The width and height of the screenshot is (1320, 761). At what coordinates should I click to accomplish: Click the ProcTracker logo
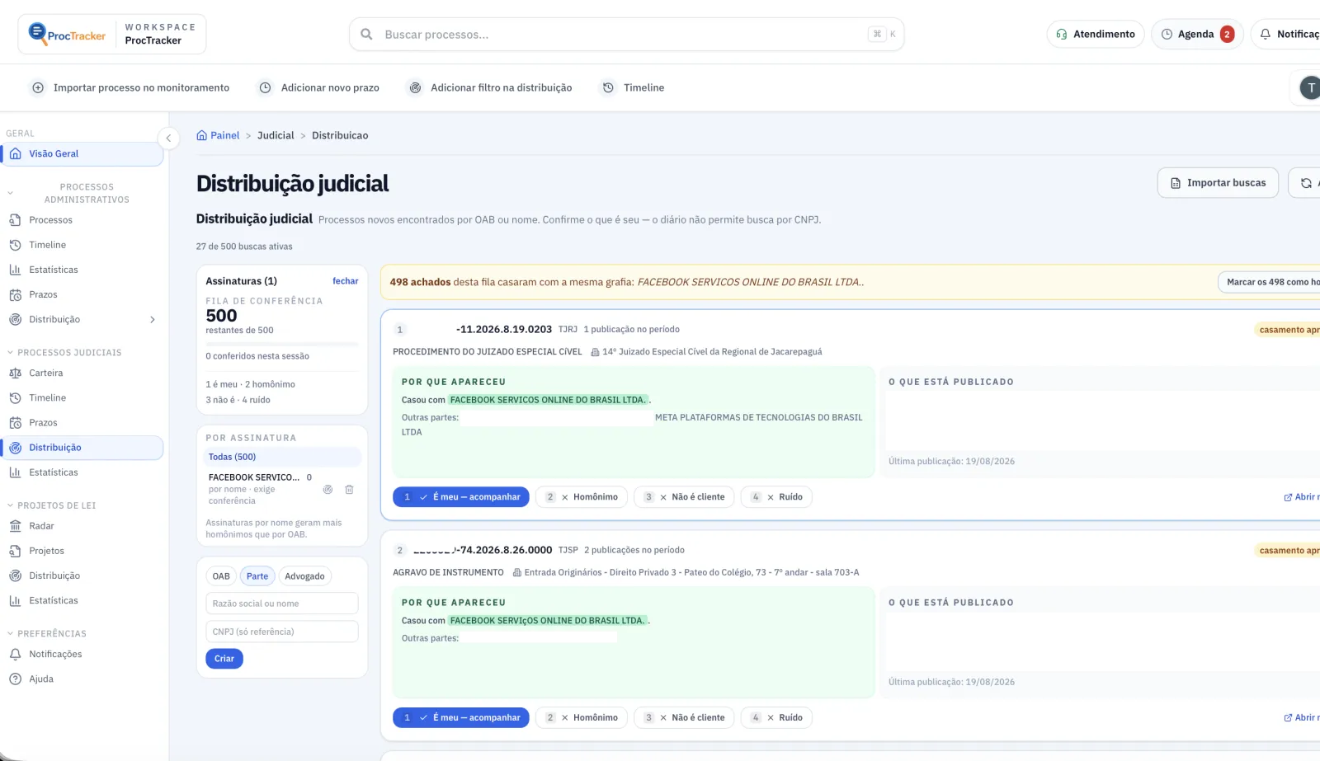click(x=67, y=34)
